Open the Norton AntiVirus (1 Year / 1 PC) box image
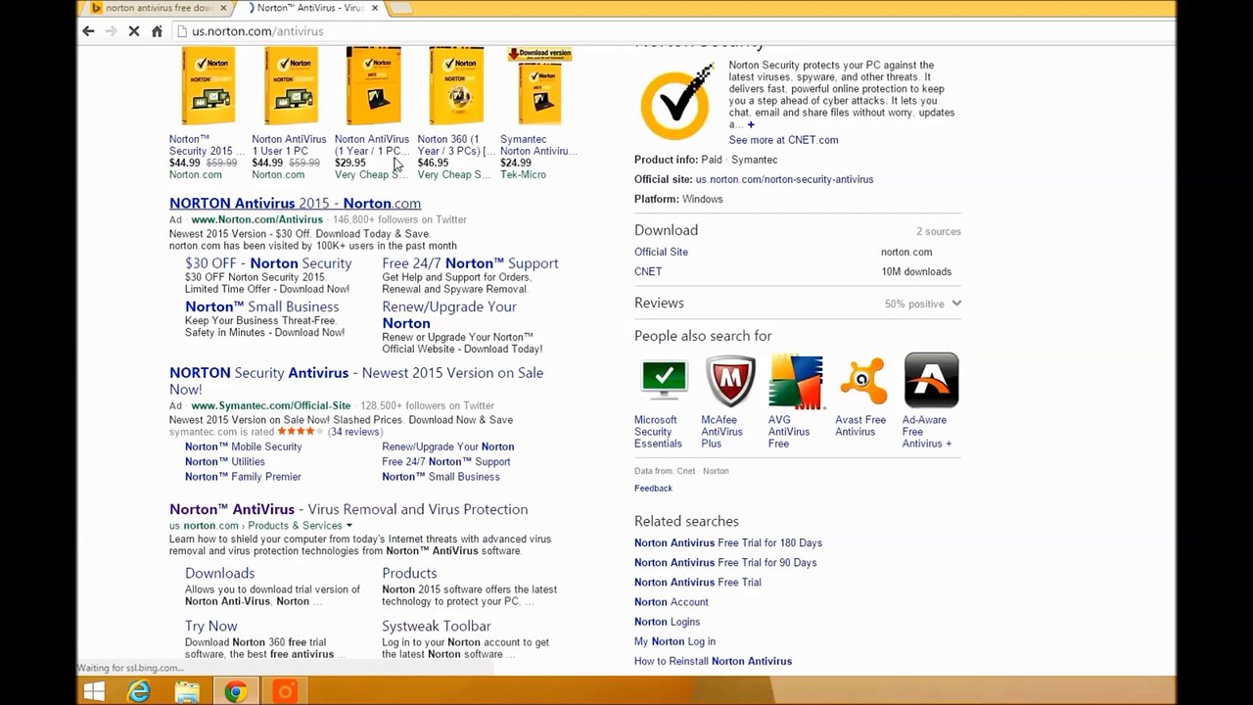Image resolution: width=1253 pixels, height=705 pixels. coord(373,86)
